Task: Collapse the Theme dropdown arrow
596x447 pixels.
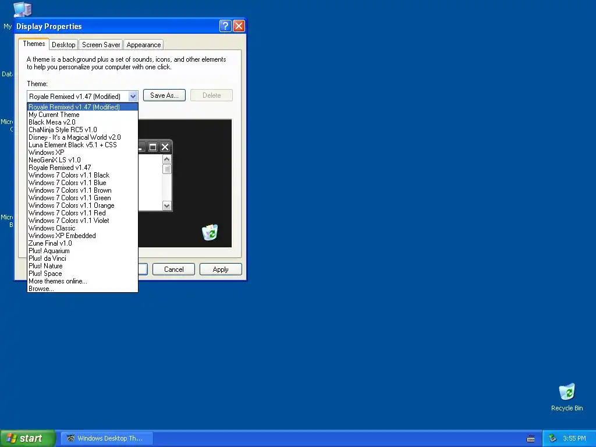Action: click(133, 96)
